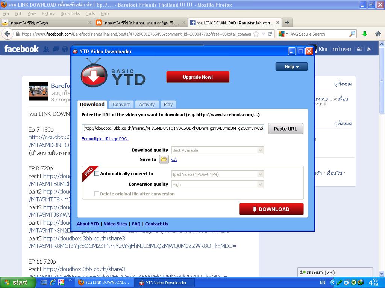Expand quick launch overflow chevron

click(70, 280)
